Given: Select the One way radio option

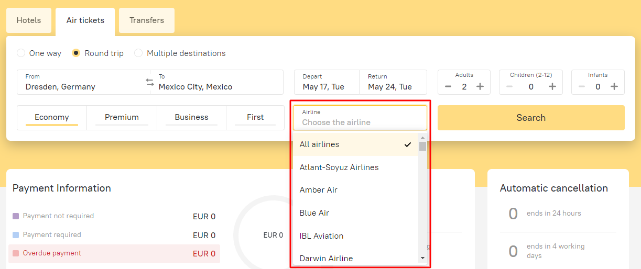Looking at the screenshot, I should (x=21, y=53).
